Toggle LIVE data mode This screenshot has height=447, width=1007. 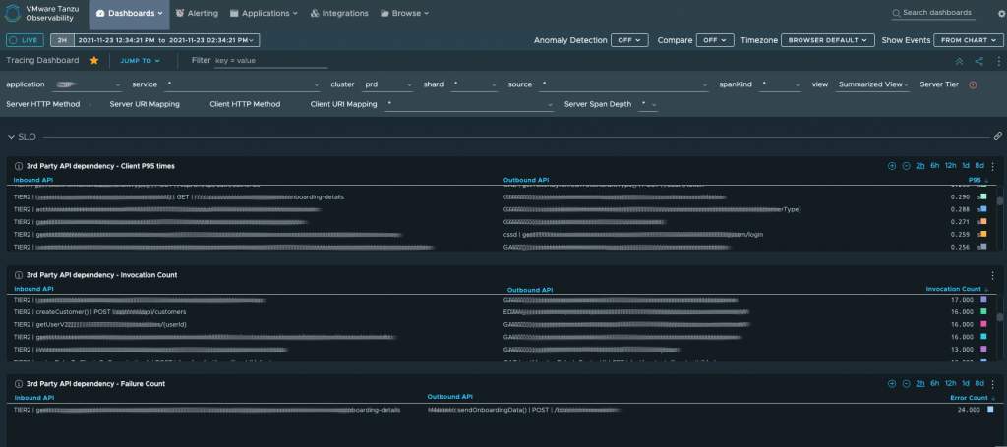click(25, 40)
